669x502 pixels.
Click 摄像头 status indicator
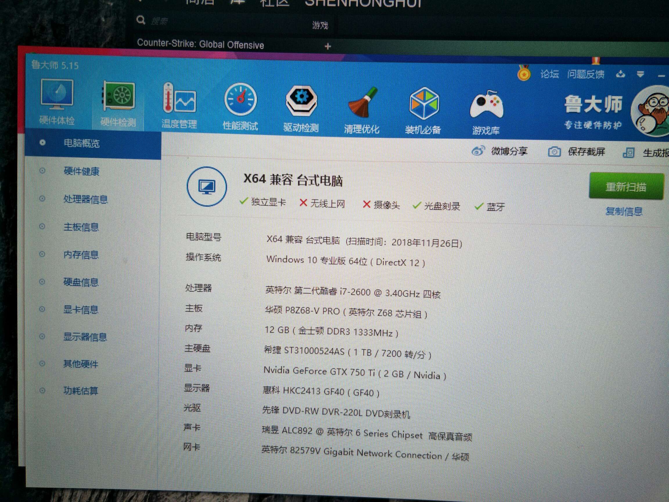coord(381,205)
